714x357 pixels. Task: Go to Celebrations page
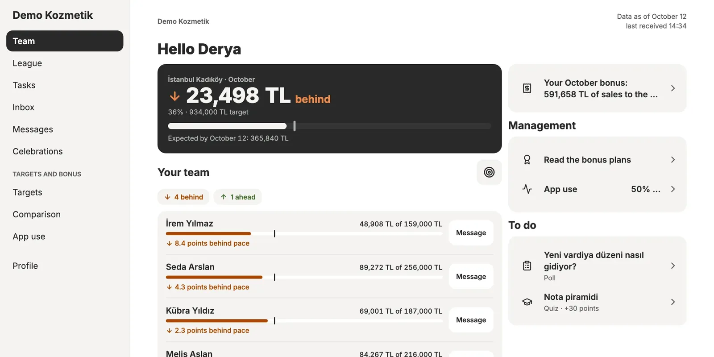[x=65, y=151]
